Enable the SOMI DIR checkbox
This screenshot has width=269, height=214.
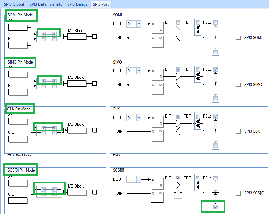point(178,22)
